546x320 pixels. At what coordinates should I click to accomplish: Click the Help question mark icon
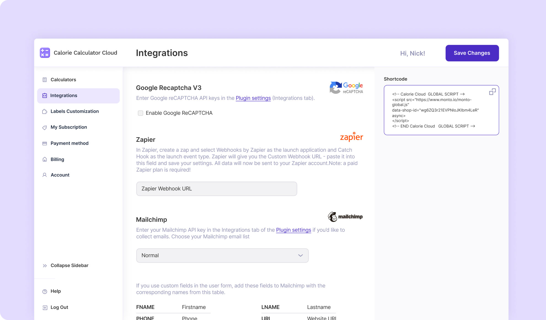[x=45, y=292]
